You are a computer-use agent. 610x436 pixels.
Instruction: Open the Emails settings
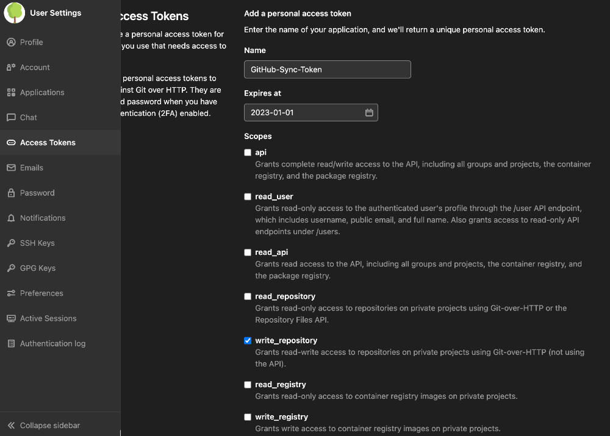60,168
